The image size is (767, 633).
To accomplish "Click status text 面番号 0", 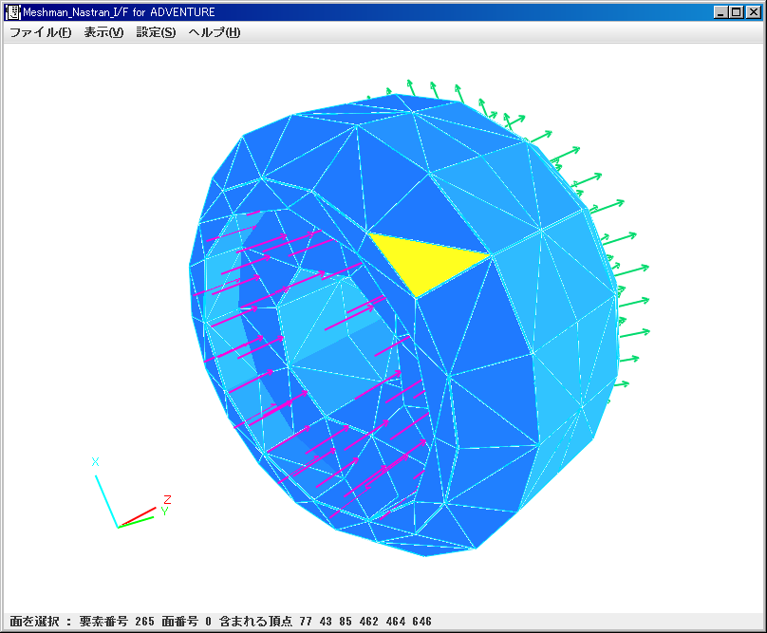I will (x=186, y=622).
